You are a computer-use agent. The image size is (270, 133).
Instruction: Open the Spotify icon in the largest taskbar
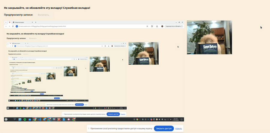pos(25,120)
